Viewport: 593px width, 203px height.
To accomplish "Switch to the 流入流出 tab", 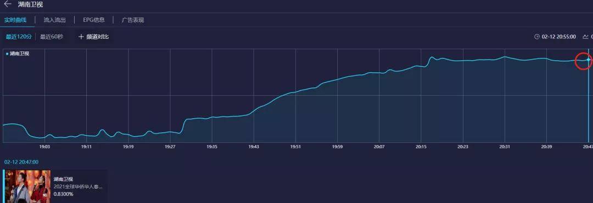I will 54,20.
